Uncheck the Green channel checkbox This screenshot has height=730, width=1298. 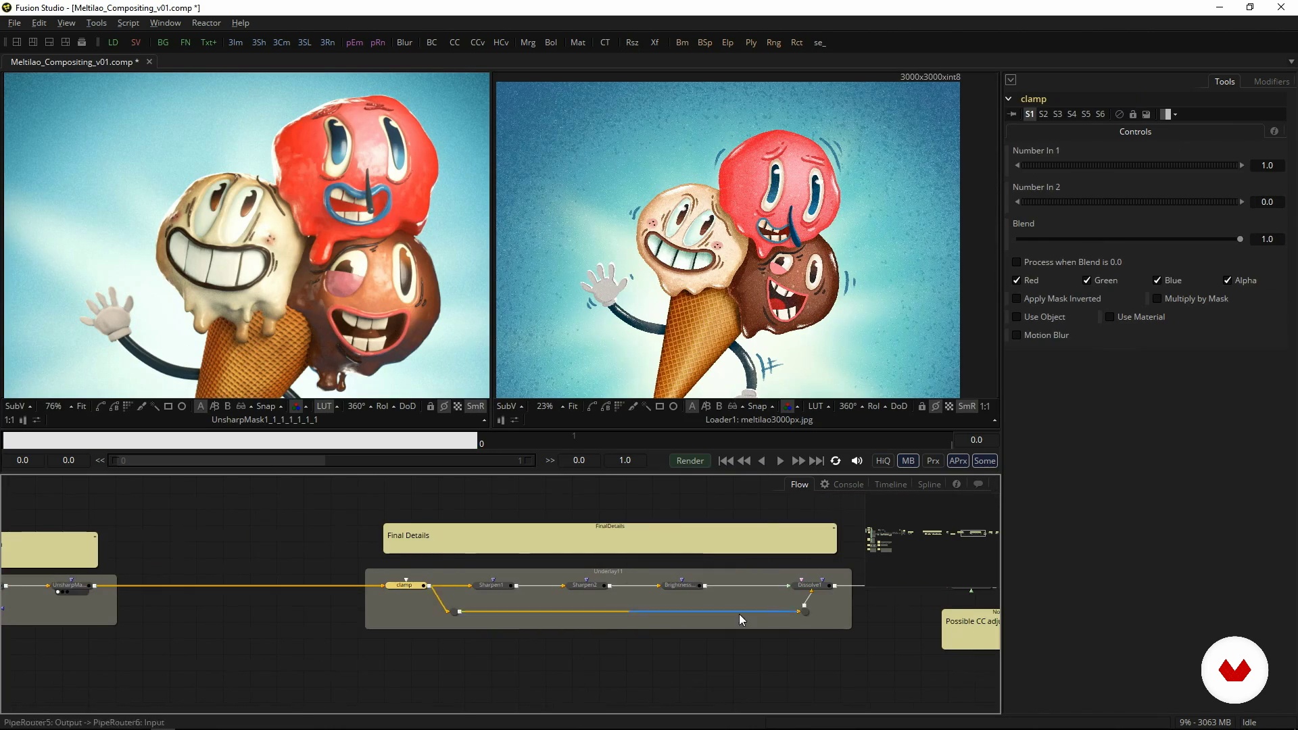[x=1086, y=281]
